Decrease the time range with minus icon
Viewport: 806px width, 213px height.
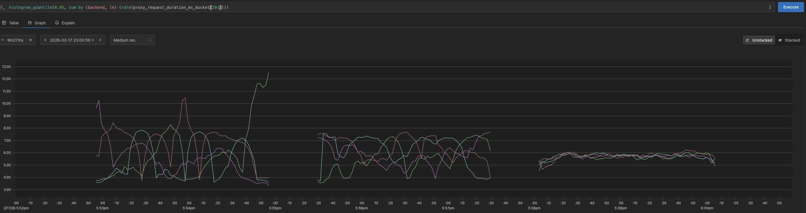click(x=3, y=40)
